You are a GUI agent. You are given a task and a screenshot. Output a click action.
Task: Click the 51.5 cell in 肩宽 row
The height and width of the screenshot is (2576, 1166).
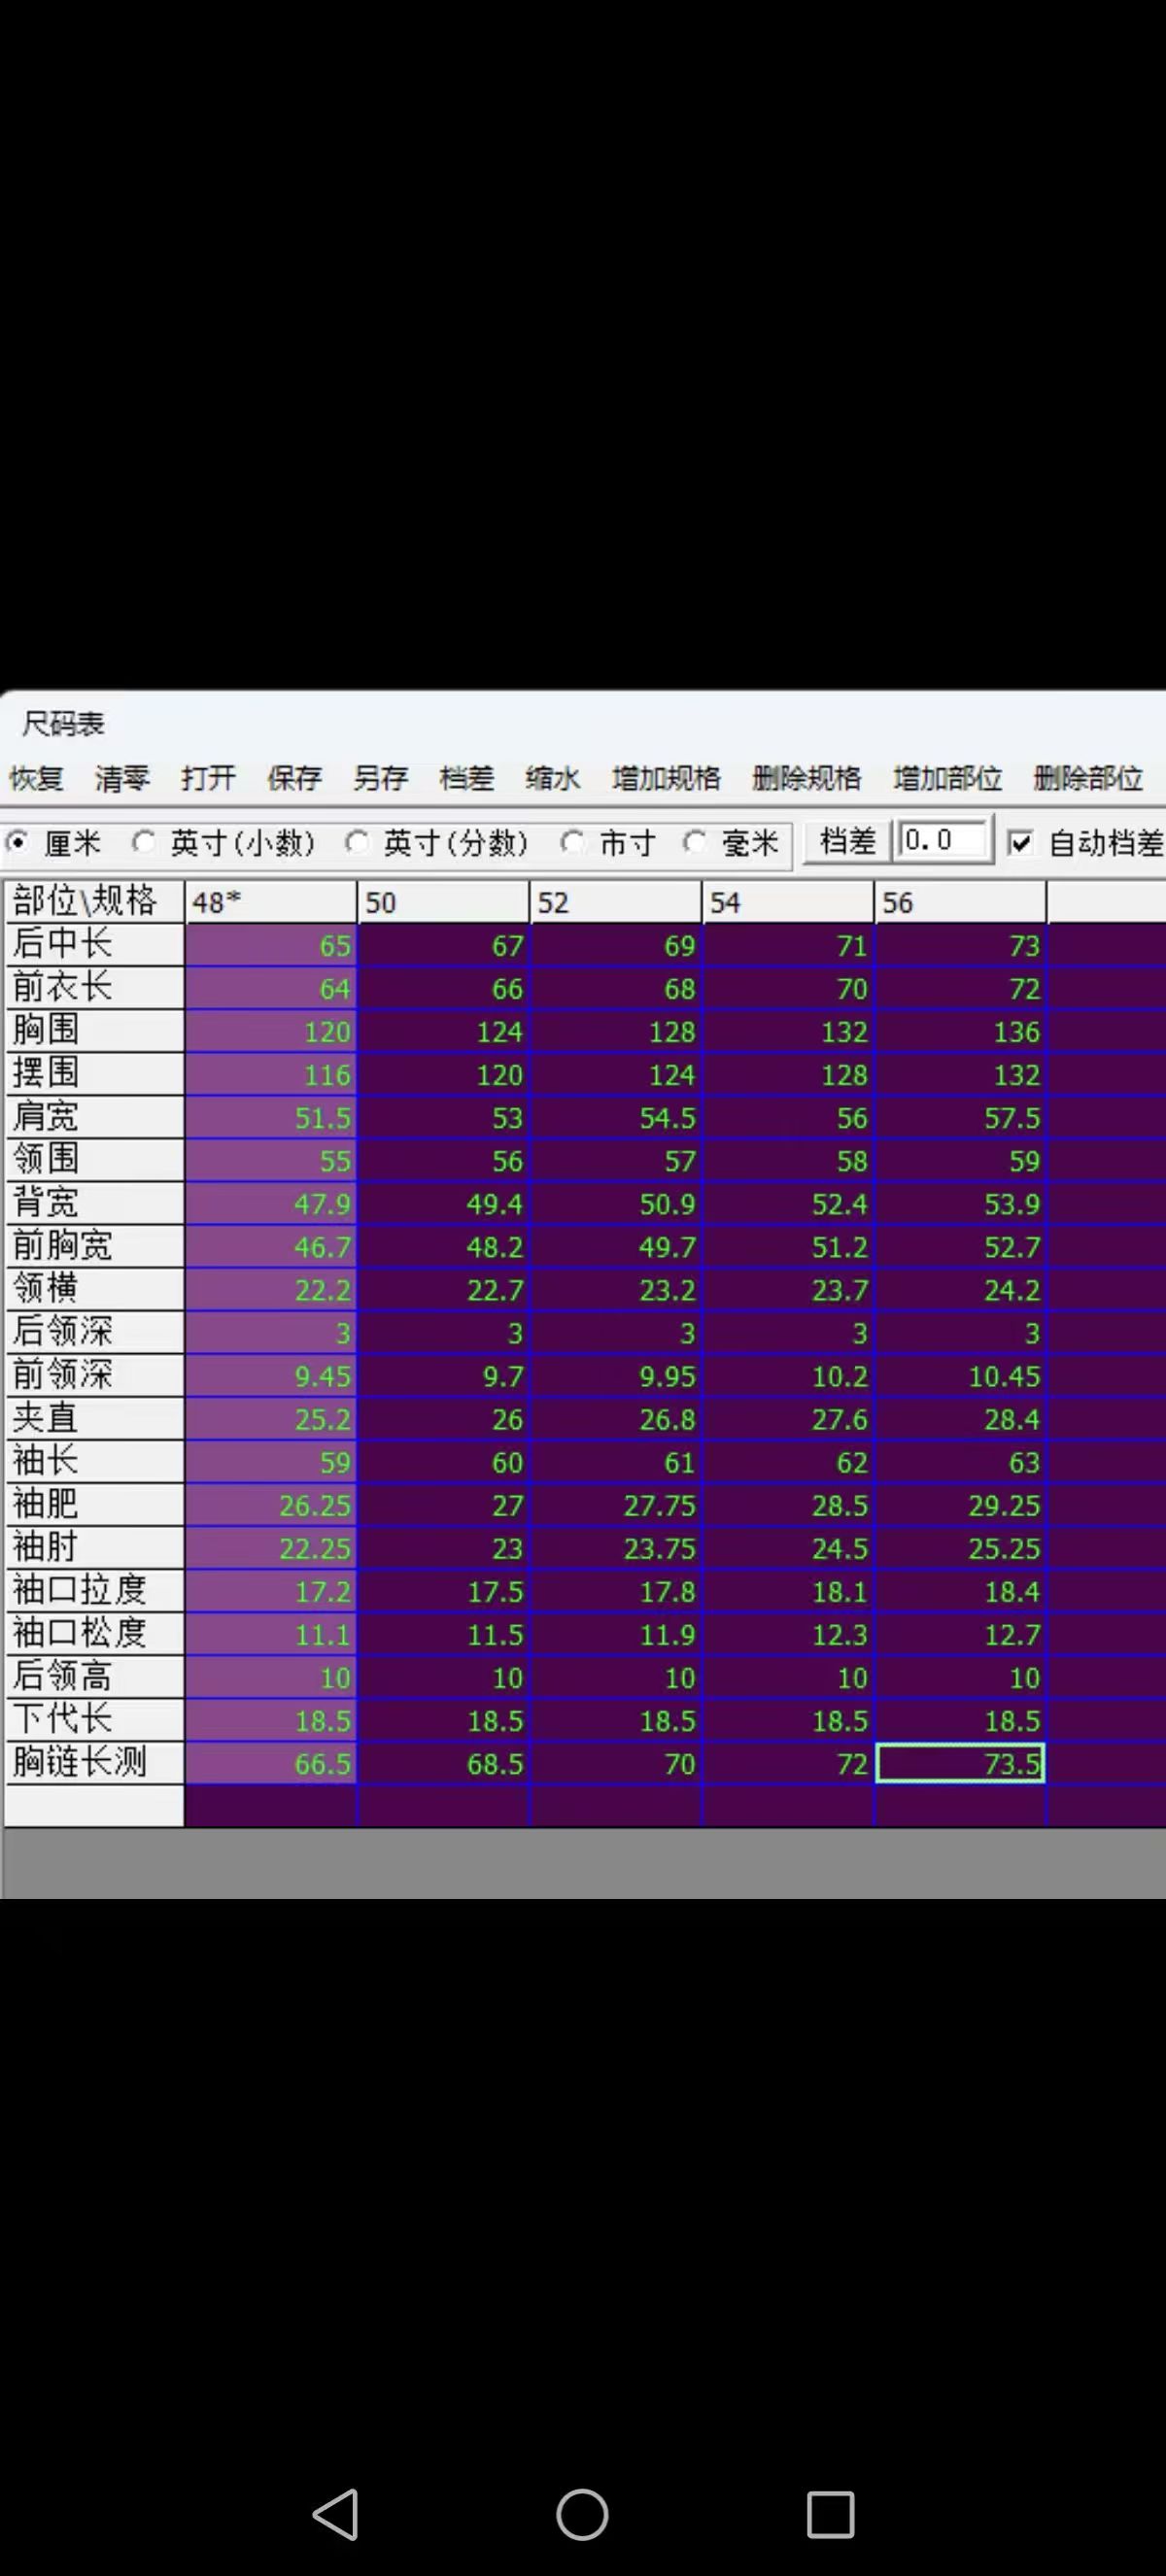[271, 1117]
